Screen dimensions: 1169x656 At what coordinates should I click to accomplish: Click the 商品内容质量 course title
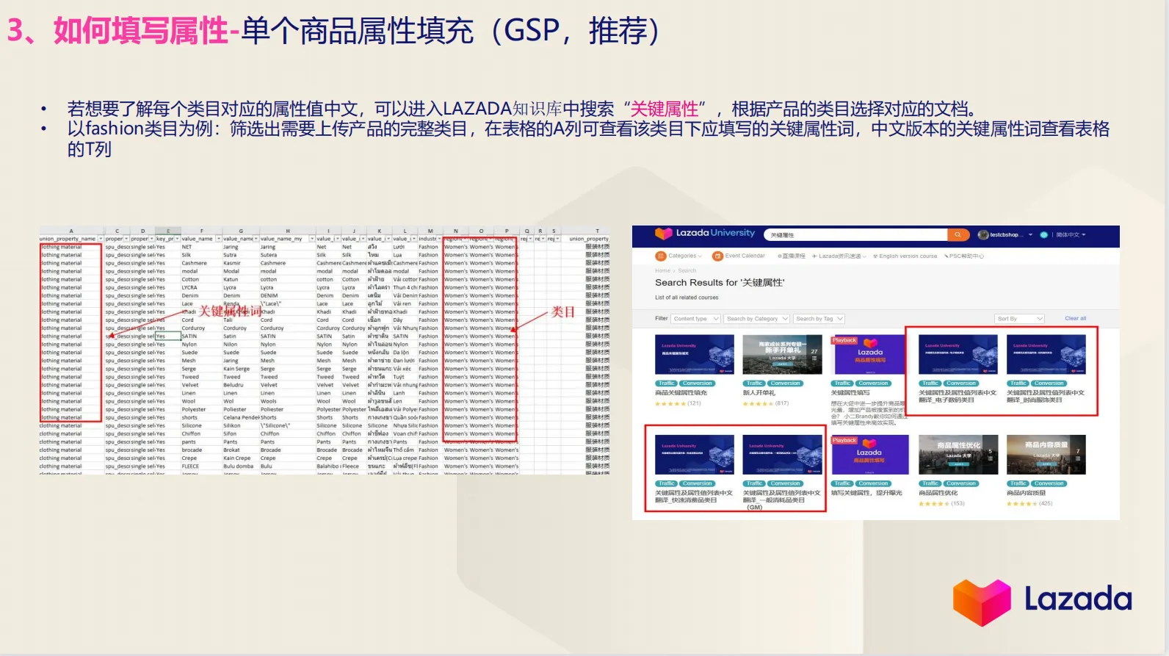point(1026,493)
